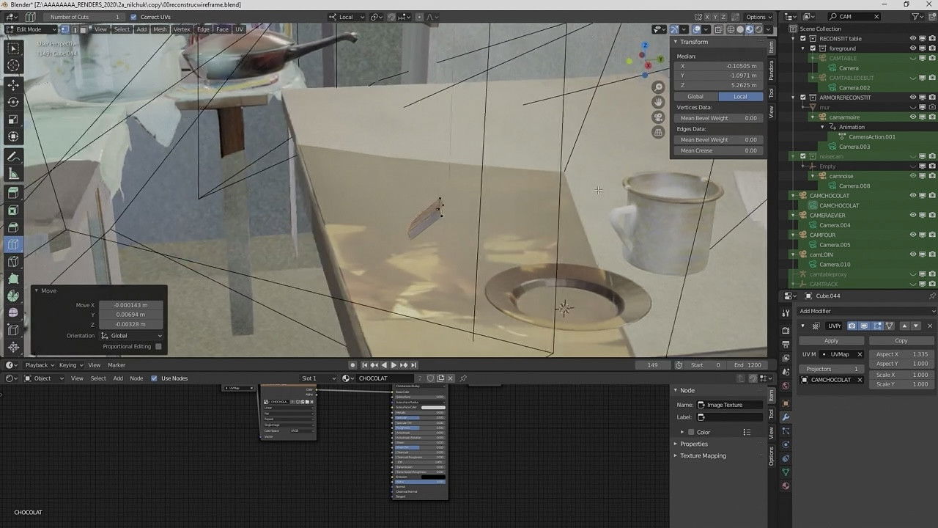Screen dimensions: 938x528
Task: Click the current frame field 149
Action: 652,365
